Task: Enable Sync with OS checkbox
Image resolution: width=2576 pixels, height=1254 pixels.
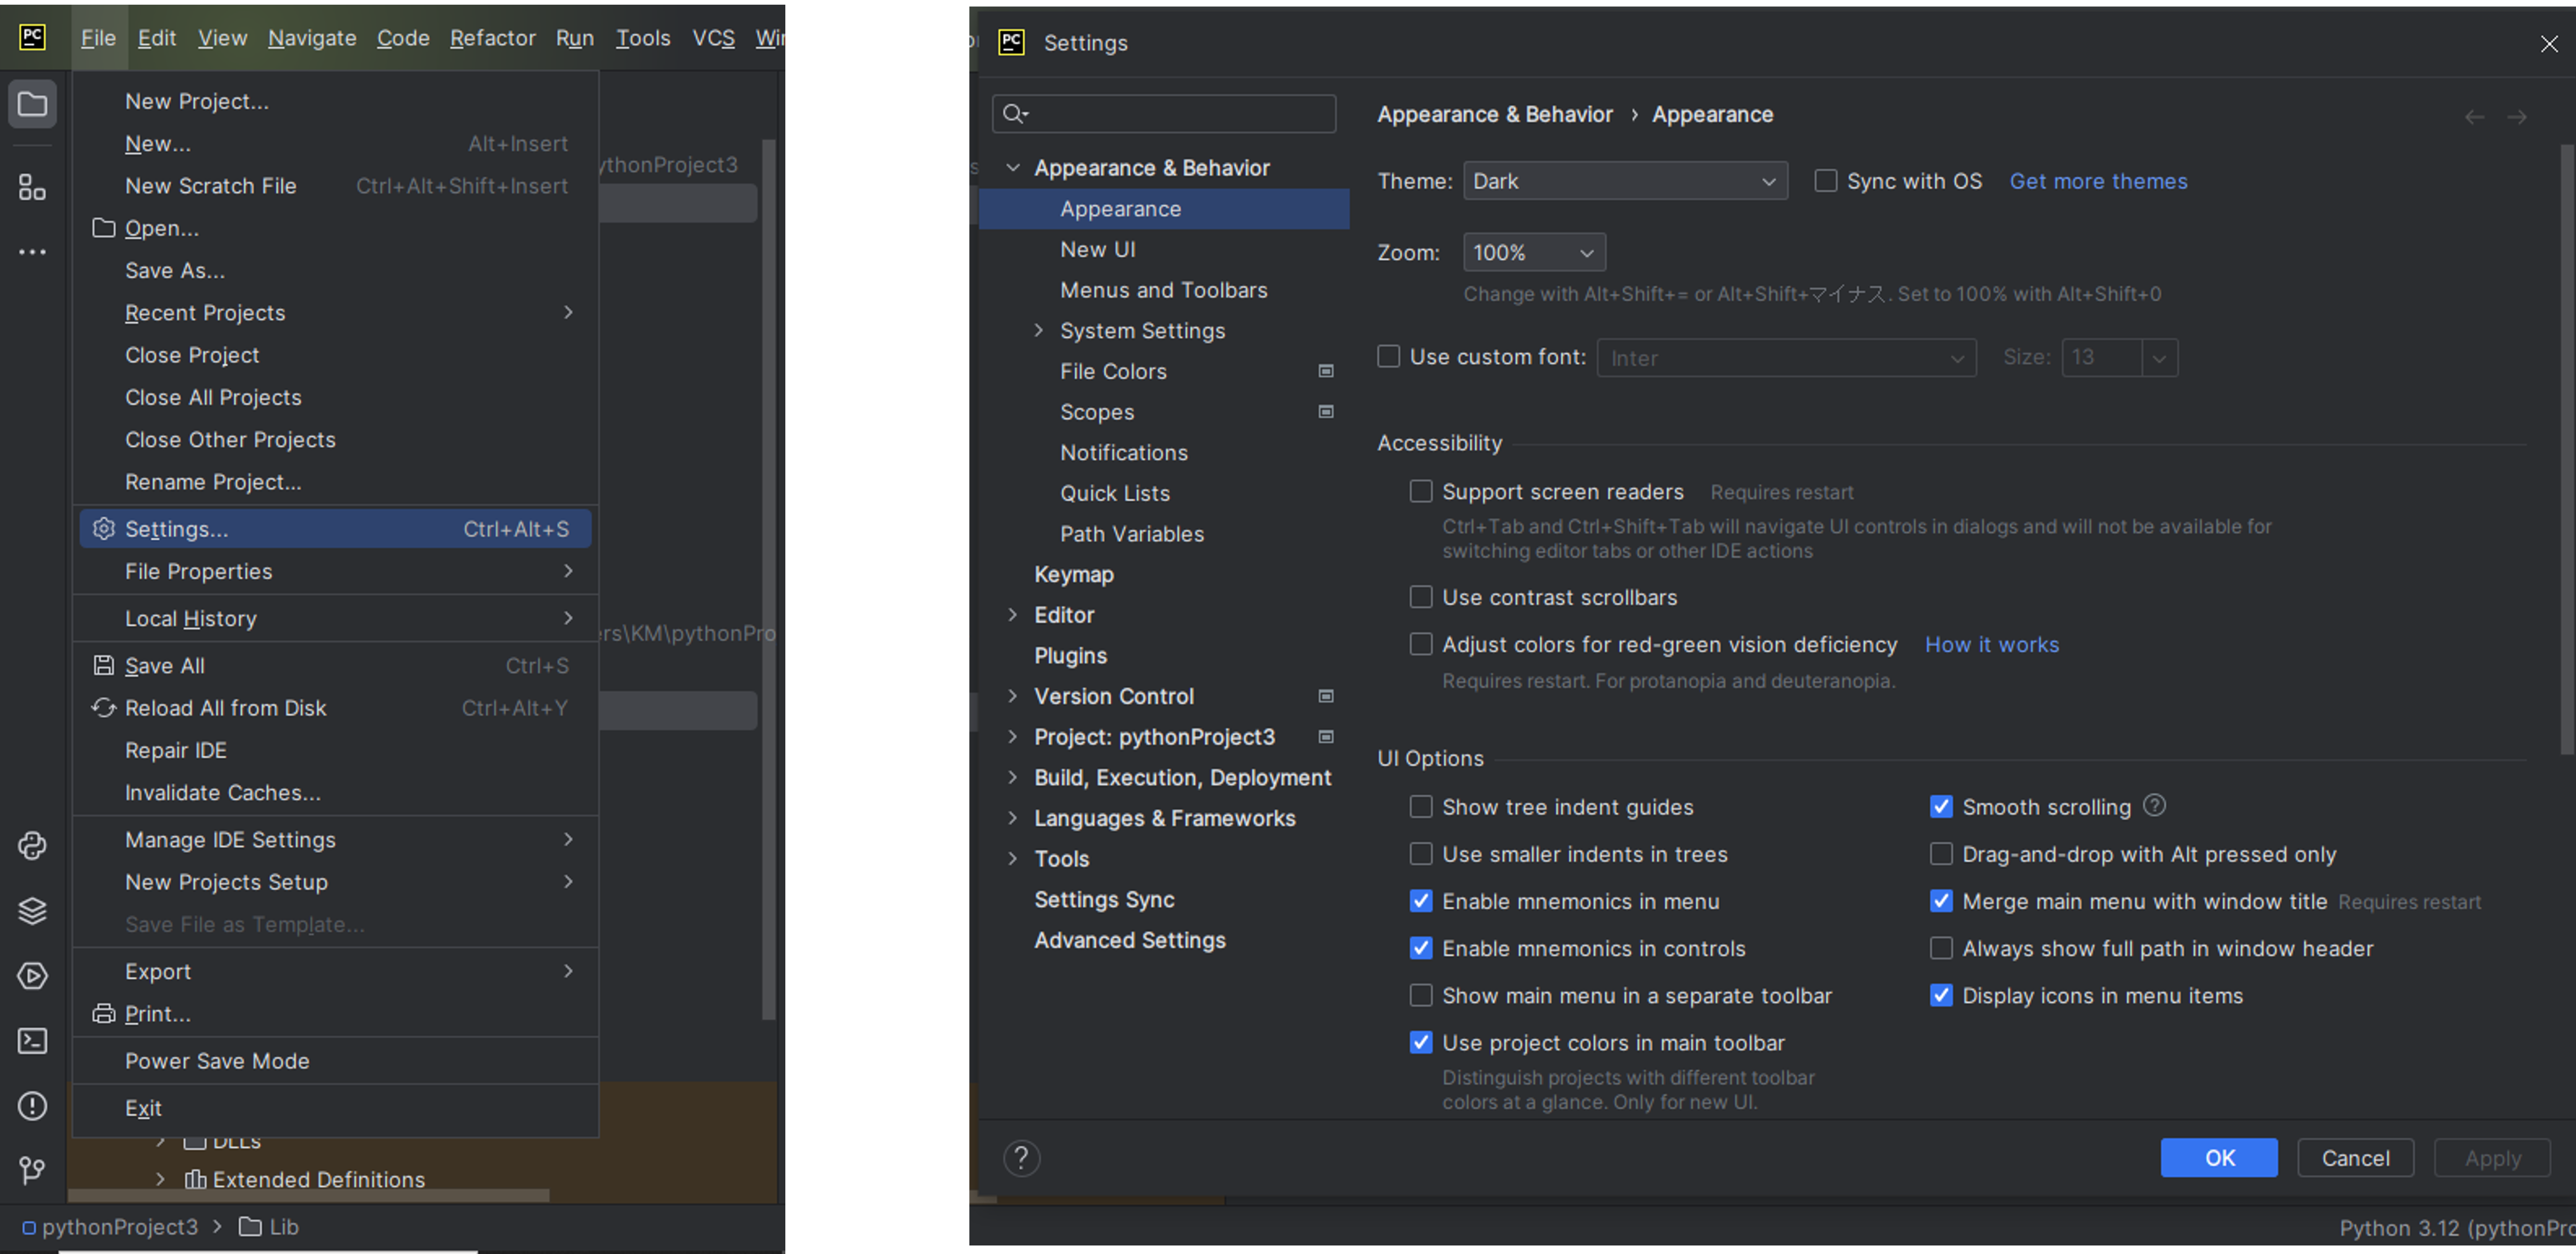Action: 1826,181
